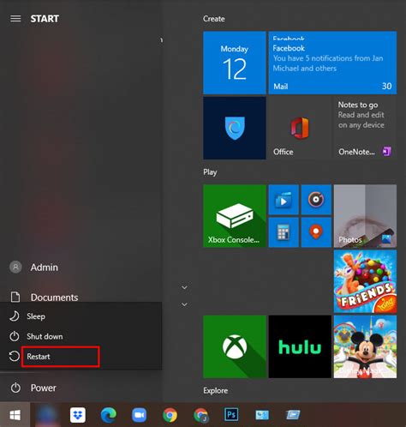Click the START title text
Viewport: 406px width, 427px height.
click(x=45, y=19)
